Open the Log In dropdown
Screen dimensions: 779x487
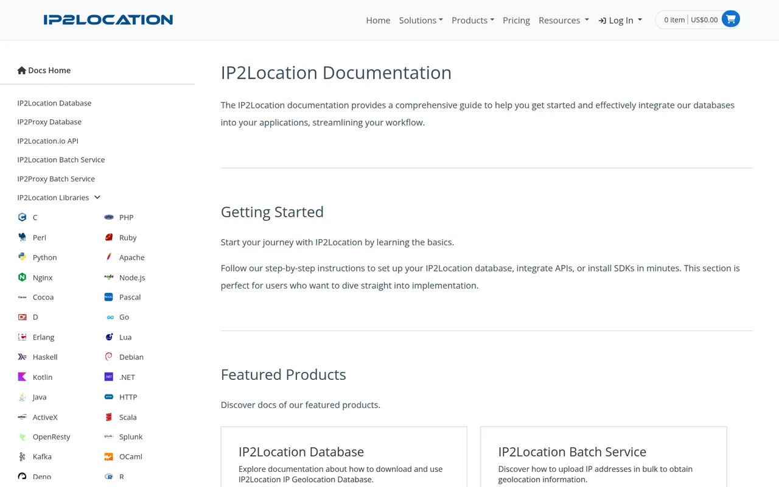click(x=620, y=20)
